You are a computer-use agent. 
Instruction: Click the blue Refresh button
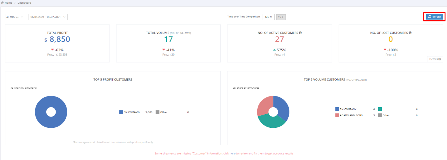[x=434, y=17]
